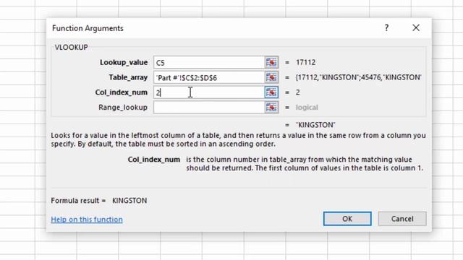The image size is (463, 260).
Task: Click the Range_lookup range selector icon
Action: 271,108
